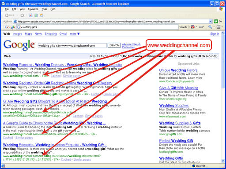Stop page loading with the red X icon

point(30,15)
